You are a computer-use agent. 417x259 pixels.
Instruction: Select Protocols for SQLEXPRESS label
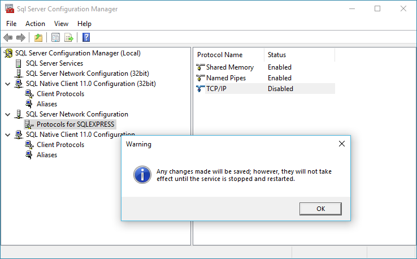pos(76,124)
